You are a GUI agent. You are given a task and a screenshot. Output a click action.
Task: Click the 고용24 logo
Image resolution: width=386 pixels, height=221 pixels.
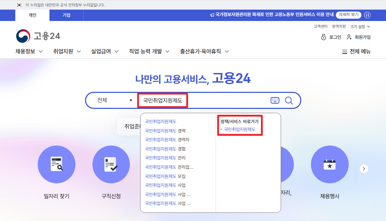point(37,36)
